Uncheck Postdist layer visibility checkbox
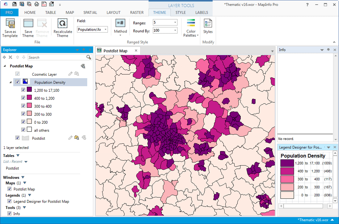This screenshot has width=339, height=224. coord(18,138)
